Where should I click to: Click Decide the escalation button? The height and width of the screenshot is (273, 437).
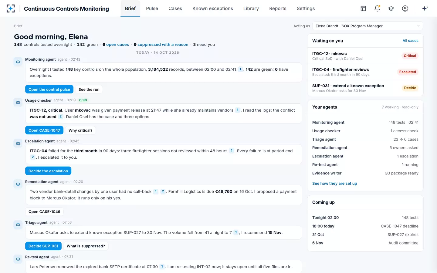[48, 171]
